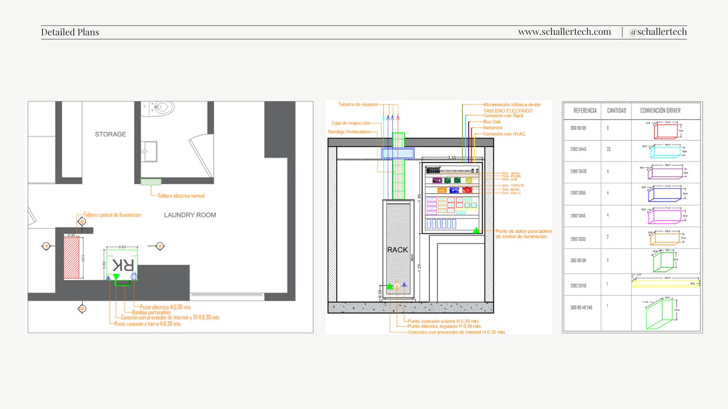Click green triangle at bottom of RACK elevation
728x409 pixels.
click(390, 286)
